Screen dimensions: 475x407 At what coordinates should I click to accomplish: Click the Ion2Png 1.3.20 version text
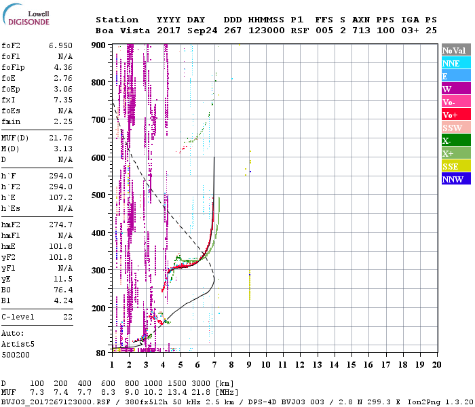click(440, 402)
